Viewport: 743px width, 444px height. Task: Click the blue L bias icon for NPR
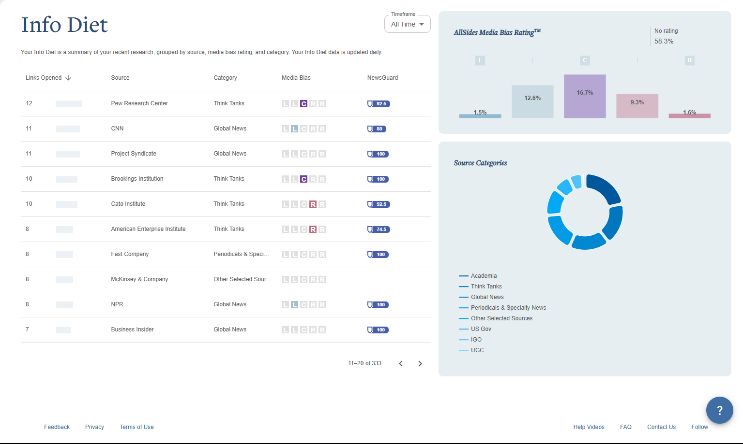tap(294, 305)
